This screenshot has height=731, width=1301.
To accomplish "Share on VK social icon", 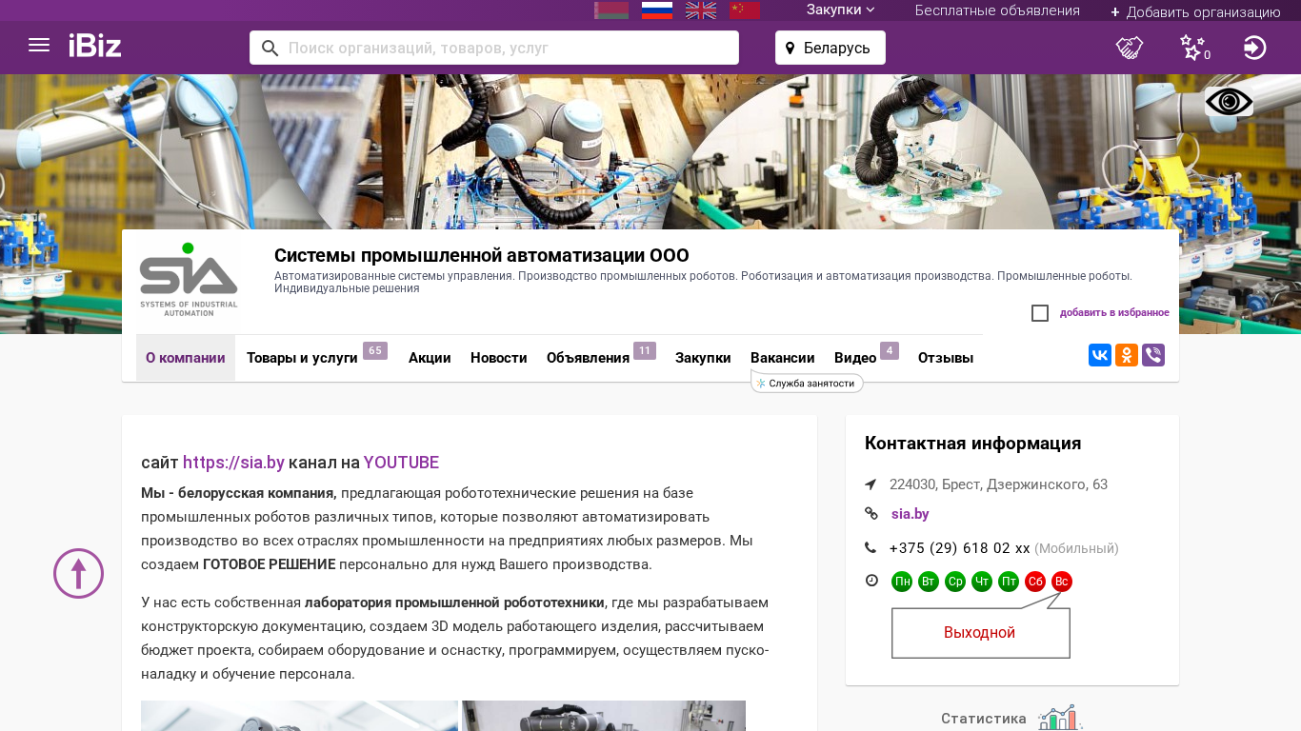I will pos(1100,355).
